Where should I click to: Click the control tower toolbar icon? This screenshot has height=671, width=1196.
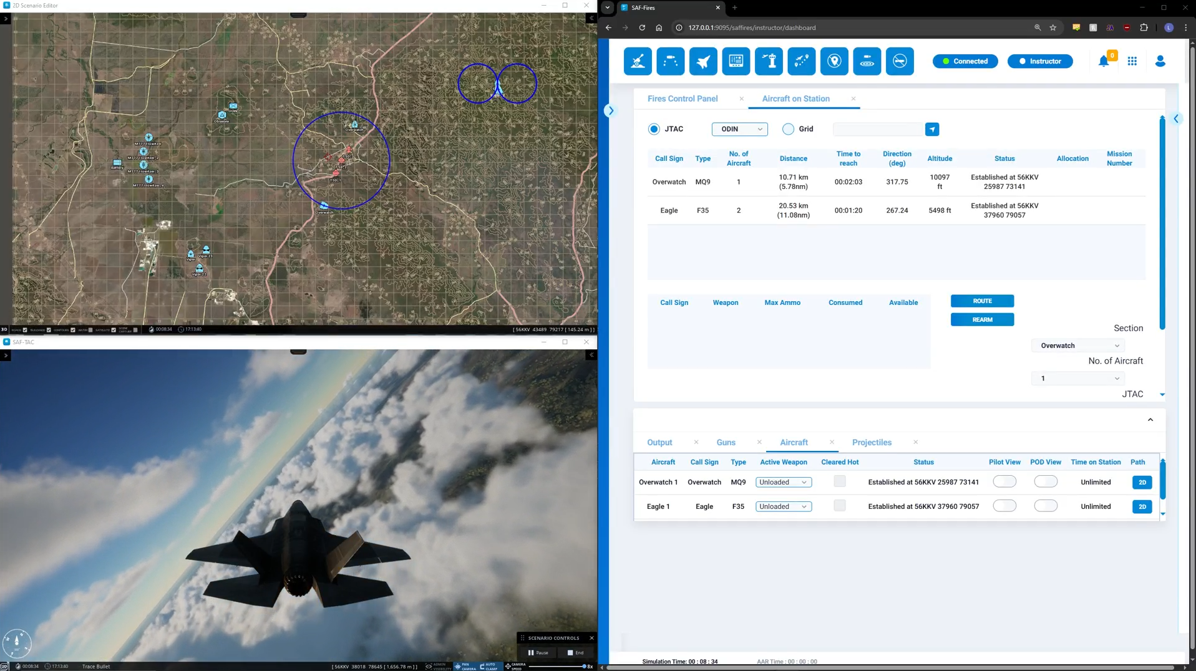tap(769, 61)
